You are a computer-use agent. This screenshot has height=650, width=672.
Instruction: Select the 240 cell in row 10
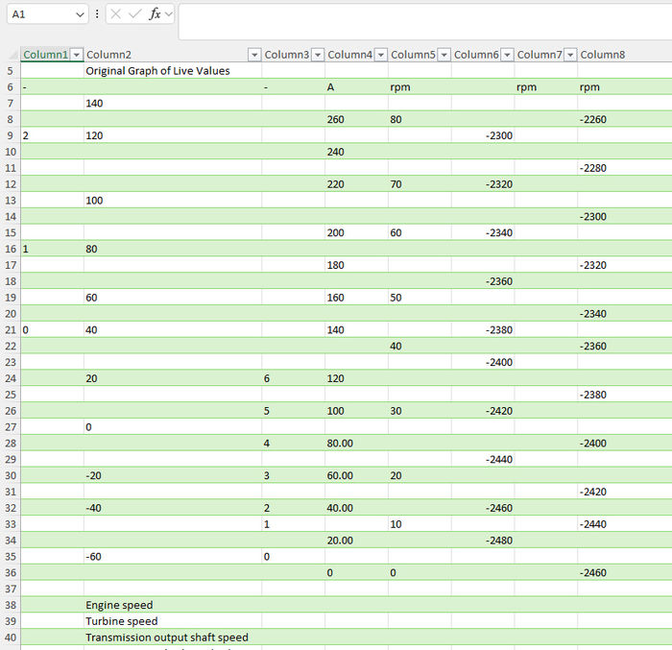tap(356, 152)
